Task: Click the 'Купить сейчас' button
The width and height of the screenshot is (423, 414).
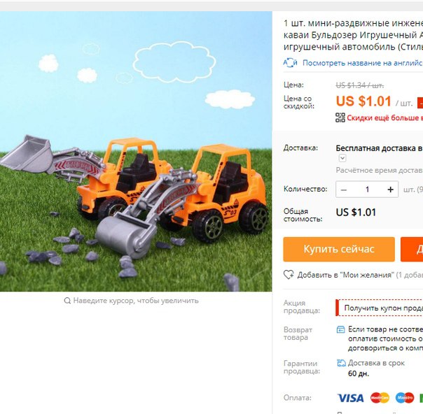Action: (339, 249)
